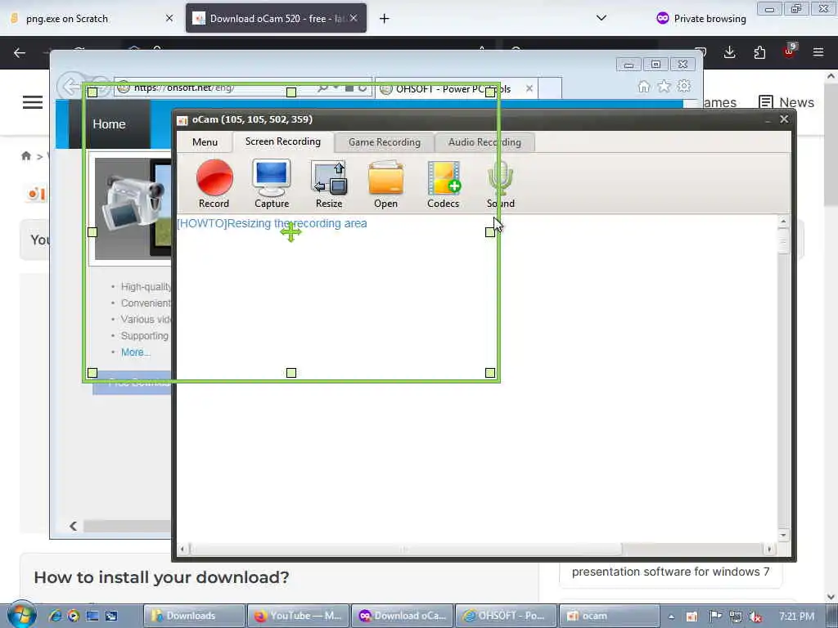Click the network tray icon
Viewport: 838px width, 628px height.
[x=736, y=617]
